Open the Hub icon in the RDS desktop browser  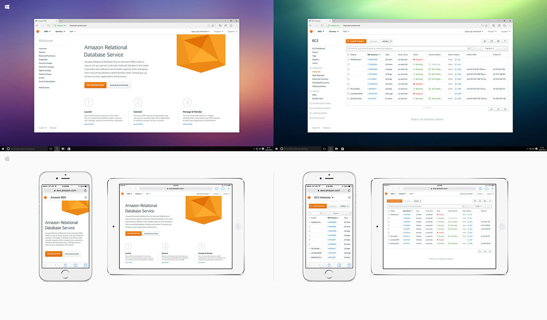coord(220,26)
